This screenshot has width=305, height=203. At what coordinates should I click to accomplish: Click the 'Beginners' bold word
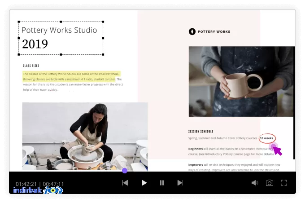click(x=196, y=149)
